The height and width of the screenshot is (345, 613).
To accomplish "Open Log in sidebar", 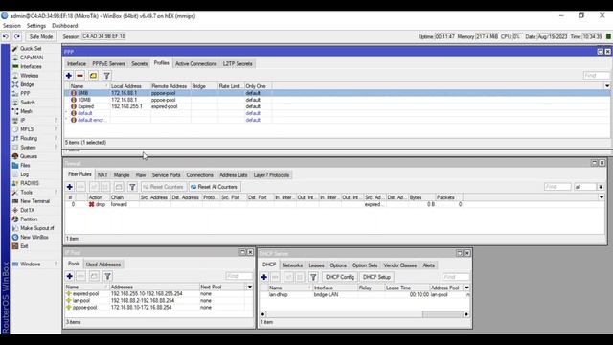I will tap(24, 174).
